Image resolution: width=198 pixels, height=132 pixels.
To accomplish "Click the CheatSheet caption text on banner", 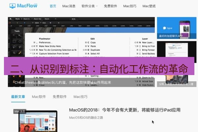I will click(62, 83).
